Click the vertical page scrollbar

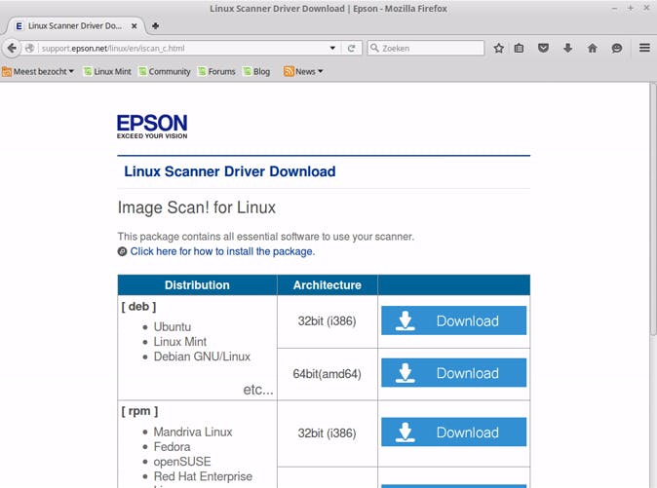pos(653,208)
